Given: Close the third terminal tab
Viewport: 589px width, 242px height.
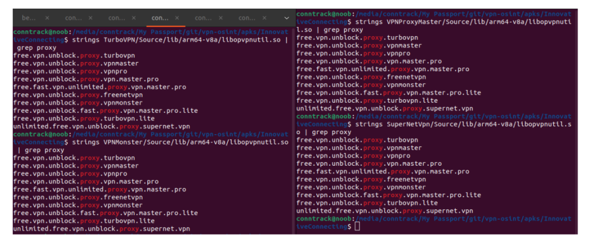Looking at the screenshot, I should 134,18.
